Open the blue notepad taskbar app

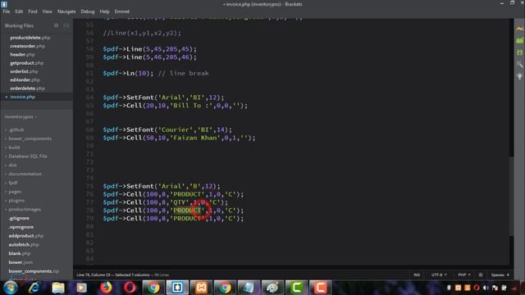coord(249,288)
